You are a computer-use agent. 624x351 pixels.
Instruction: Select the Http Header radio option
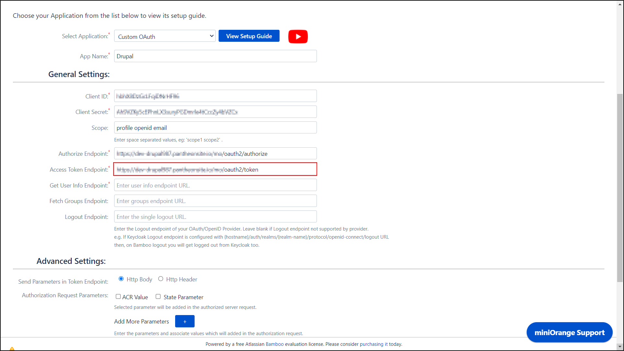coord(161,279)
